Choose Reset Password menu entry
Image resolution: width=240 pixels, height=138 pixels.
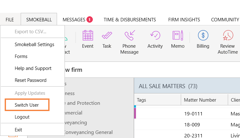pyautogui.click(x=33, y=80)
